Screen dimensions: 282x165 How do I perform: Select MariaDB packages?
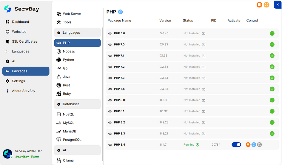coord(77,131)
